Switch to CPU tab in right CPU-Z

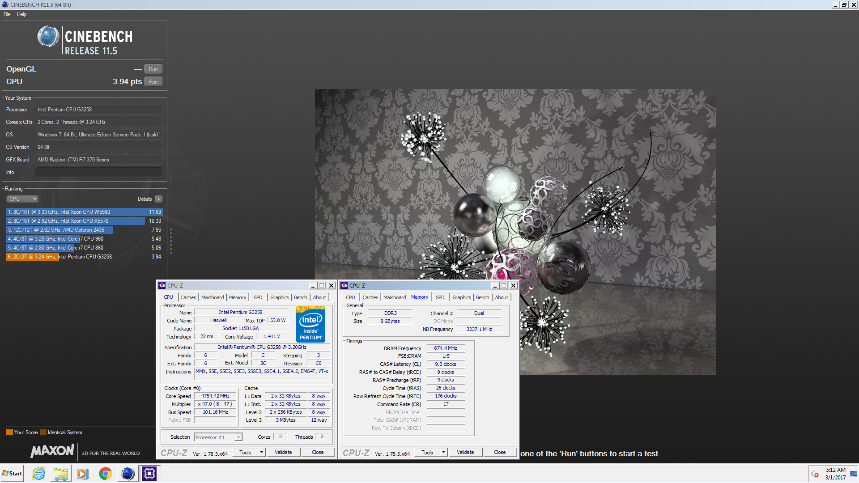350,297
